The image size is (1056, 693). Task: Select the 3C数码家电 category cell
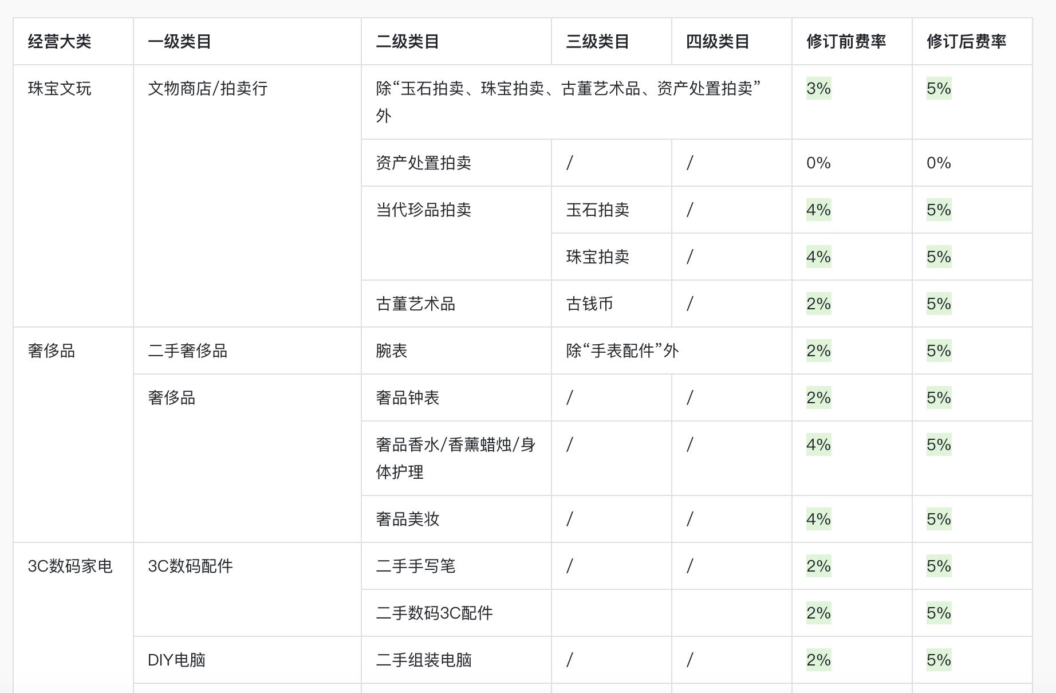70,566
